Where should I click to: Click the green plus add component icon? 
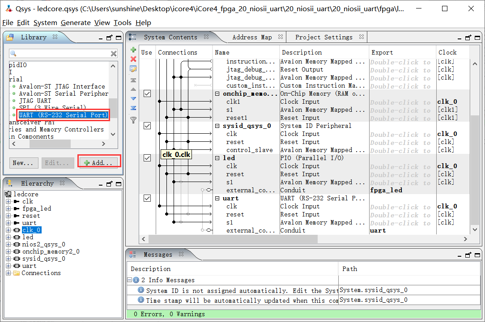tap(133, 50)
